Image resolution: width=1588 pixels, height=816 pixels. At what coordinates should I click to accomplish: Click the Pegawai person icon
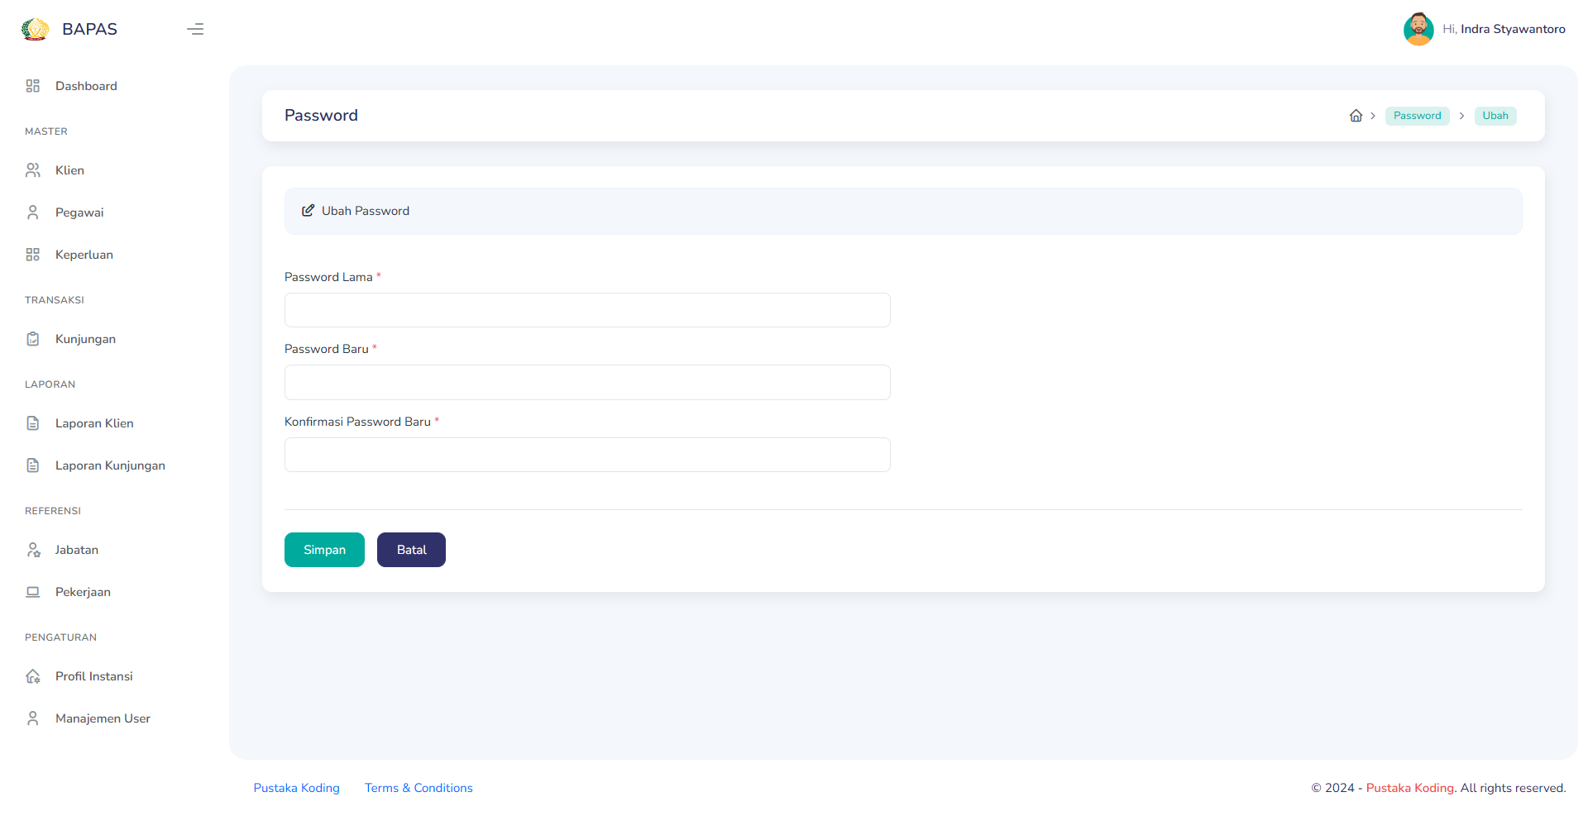tap(33, 212)
